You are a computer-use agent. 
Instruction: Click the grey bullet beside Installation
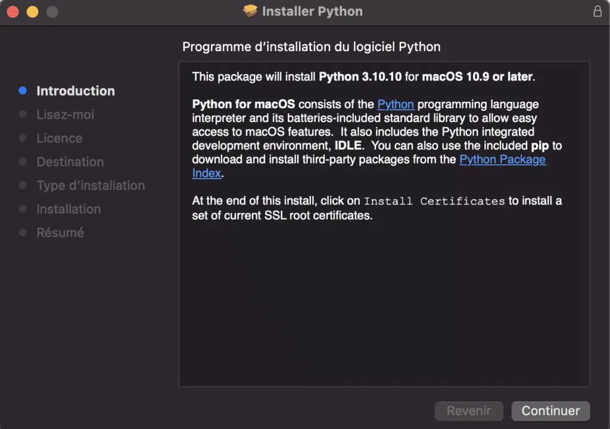pos(23,209)
